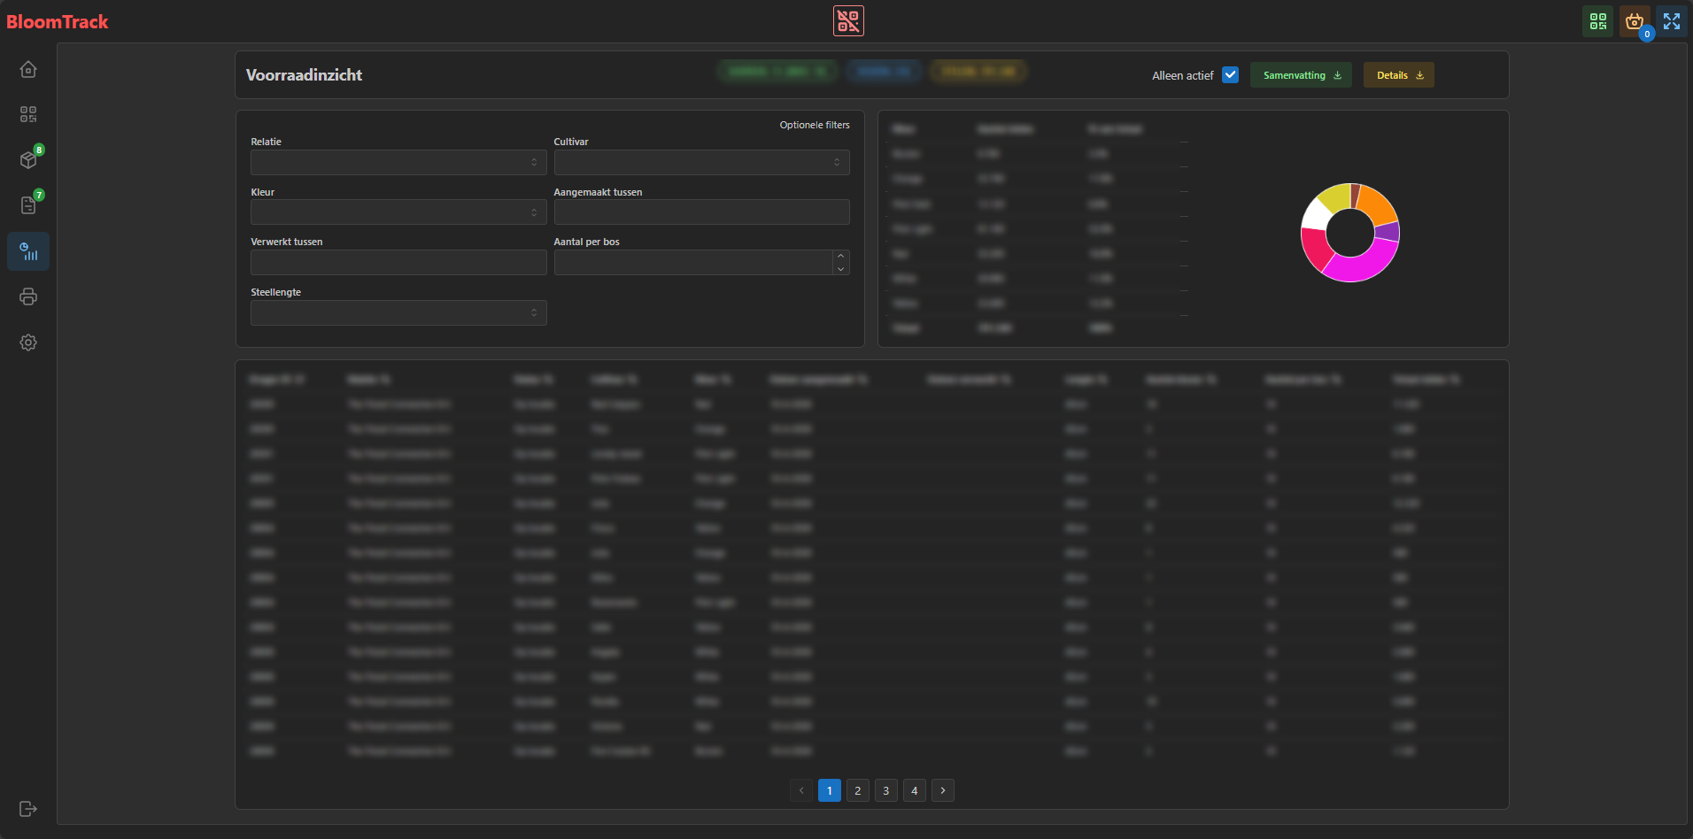Open the home icon in sidebar
1693x839 pixels.
pyautogui.click(x=28, y=69)
